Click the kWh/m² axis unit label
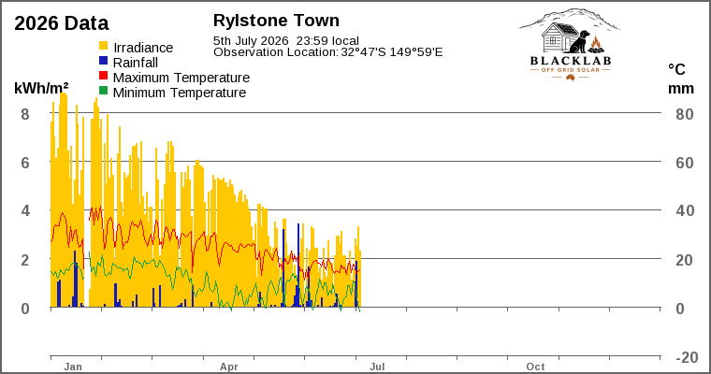This screenshot has width=711, height=374. coord(41,88)
